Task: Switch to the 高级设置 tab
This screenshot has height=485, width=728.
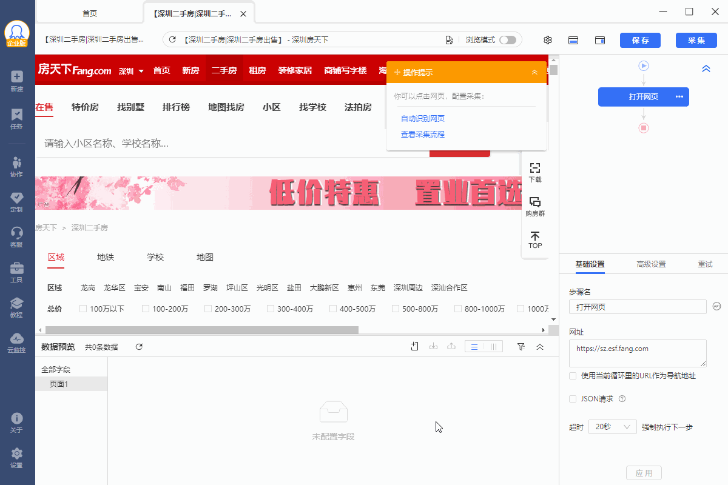Action: 651,264
